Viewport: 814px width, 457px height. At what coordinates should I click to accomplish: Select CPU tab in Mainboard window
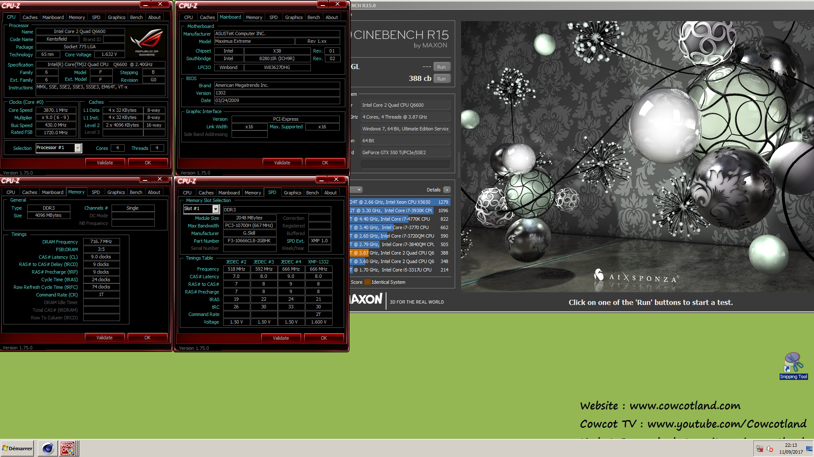coord(188,17)
